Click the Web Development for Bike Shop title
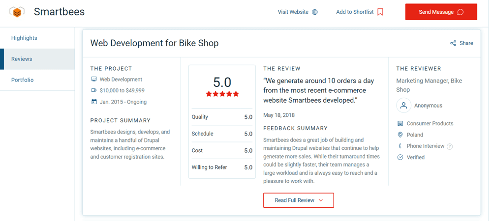Image resolution: width=492 pixels, height=221 pixels. click(x=154, y=43)
